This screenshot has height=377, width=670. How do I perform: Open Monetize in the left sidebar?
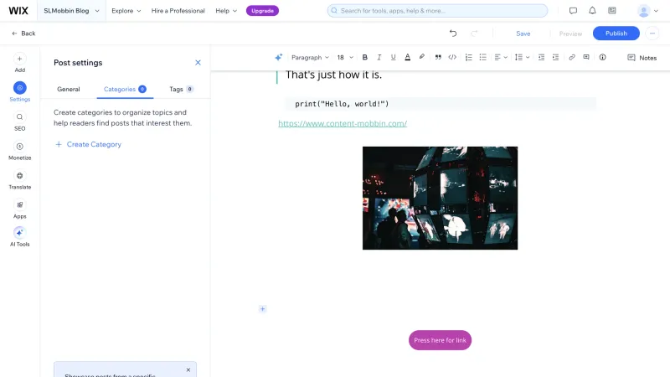(x=19, y=151)
